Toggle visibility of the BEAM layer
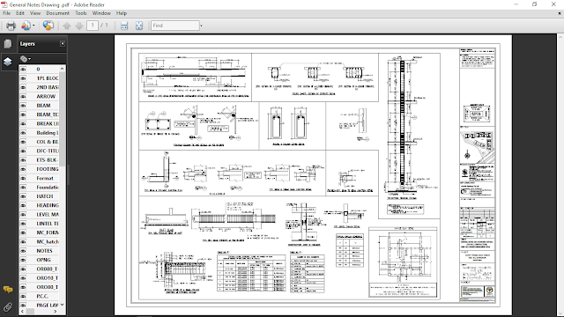The width and height of the screenshot is (564, 317). coord(24,106)
